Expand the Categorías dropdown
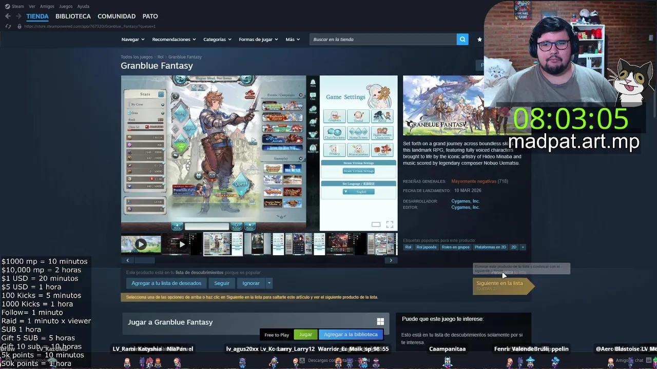Screen dimensions: 657x369 click(217, 39)
